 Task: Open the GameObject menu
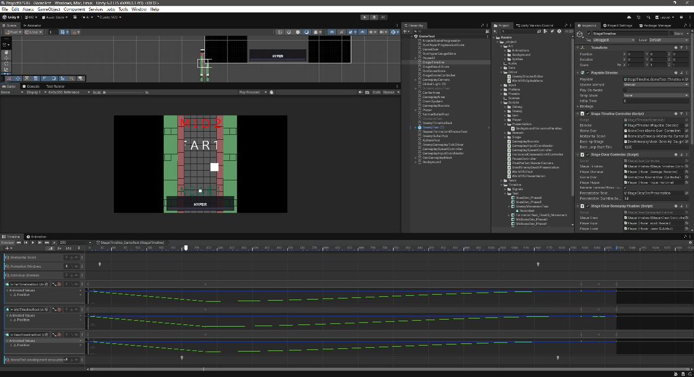(50, 9)
